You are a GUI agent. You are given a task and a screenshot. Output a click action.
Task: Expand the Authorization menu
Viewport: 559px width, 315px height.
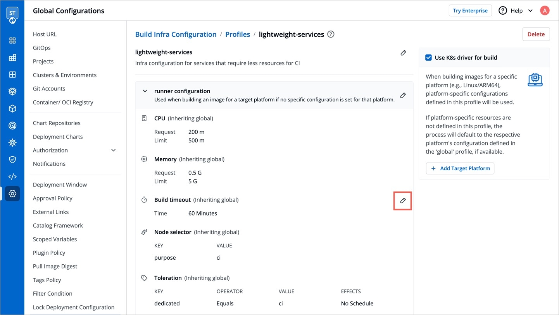[x=113, y=150]
